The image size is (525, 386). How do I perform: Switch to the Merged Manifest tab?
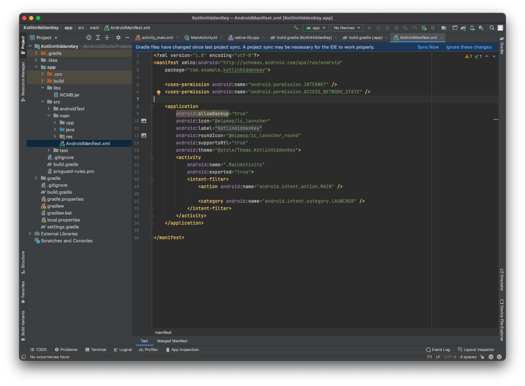(172, 341)
